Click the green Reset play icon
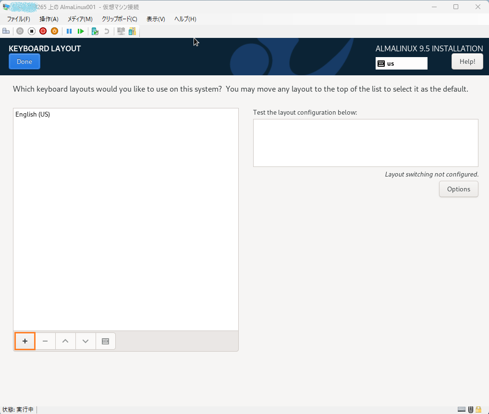This screenshot has height=414, width=489. pos(81,31)
